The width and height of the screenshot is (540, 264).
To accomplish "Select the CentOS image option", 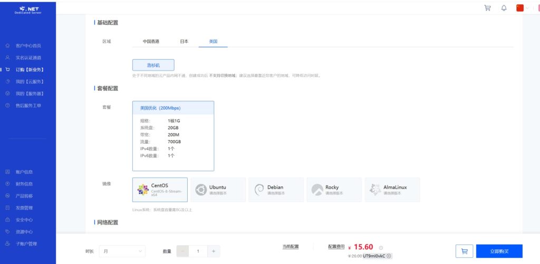I will (x=160, y=190).
